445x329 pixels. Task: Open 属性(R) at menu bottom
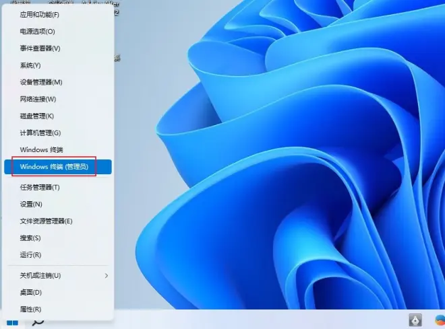58,309
